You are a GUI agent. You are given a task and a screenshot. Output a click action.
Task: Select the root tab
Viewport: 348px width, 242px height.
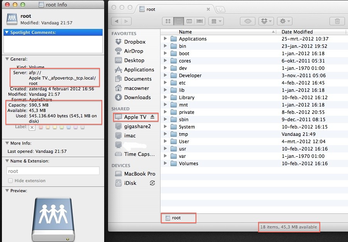point(174,9)
